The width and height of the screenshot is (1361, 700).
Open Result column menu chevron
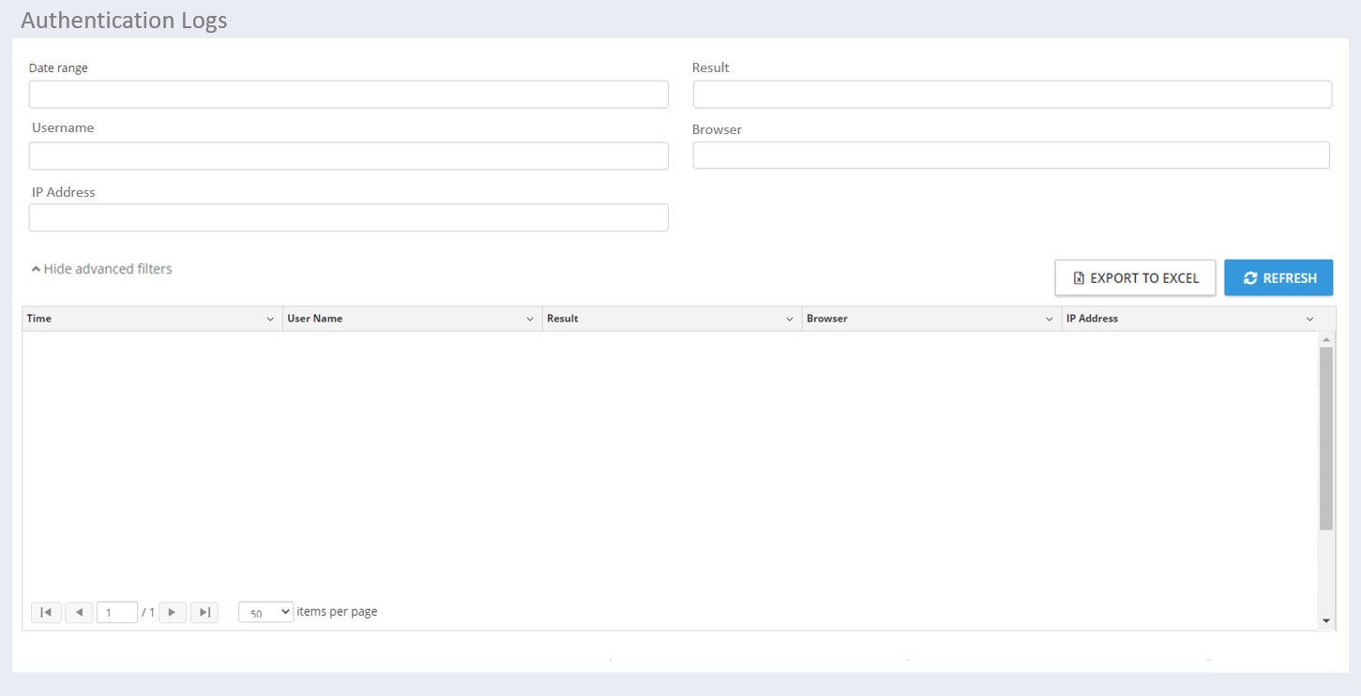point(790,320)
